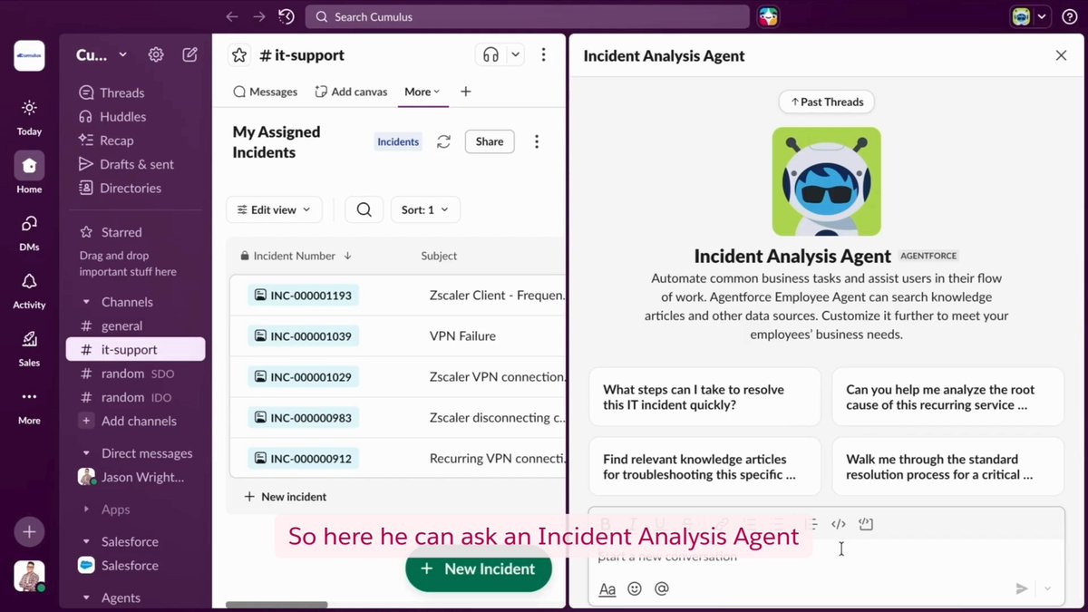Open incident INC-000001193

tap(304, 295)
